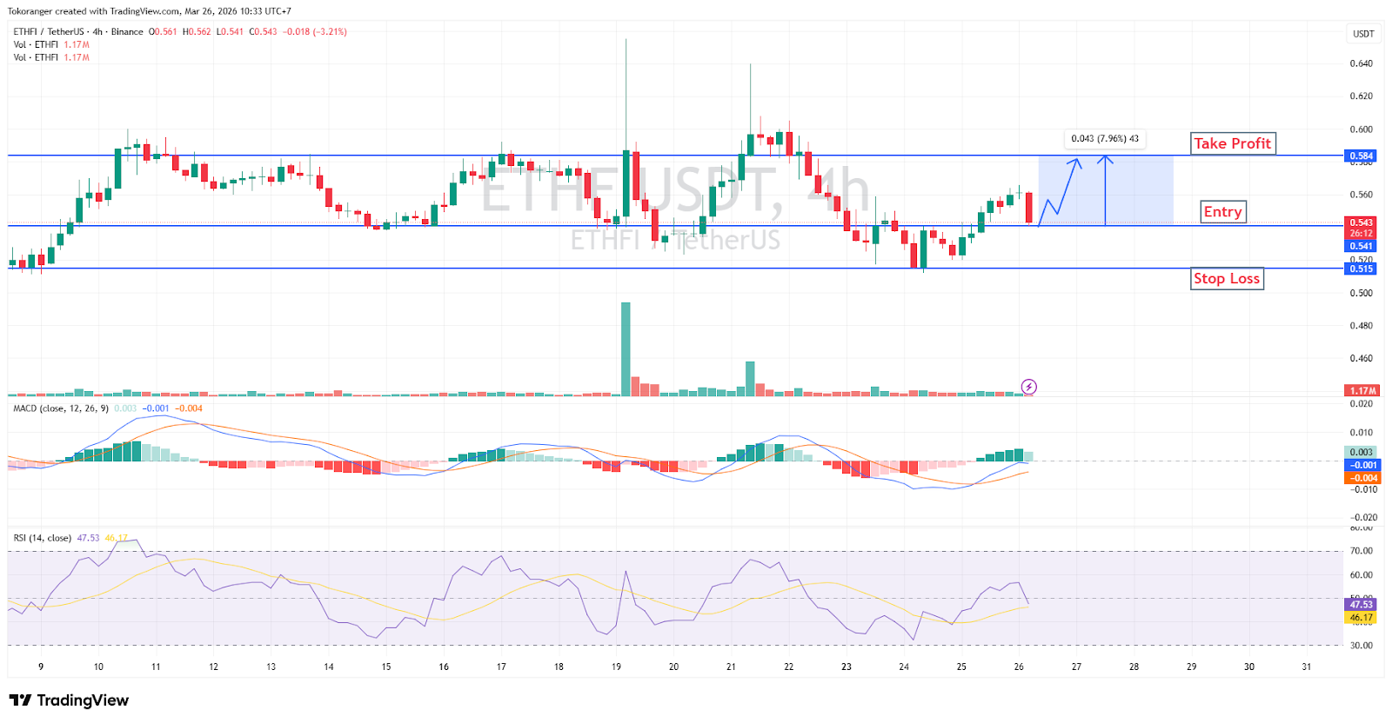Select the Entry text label
1392x723 pixels.
coord(1222,212)
